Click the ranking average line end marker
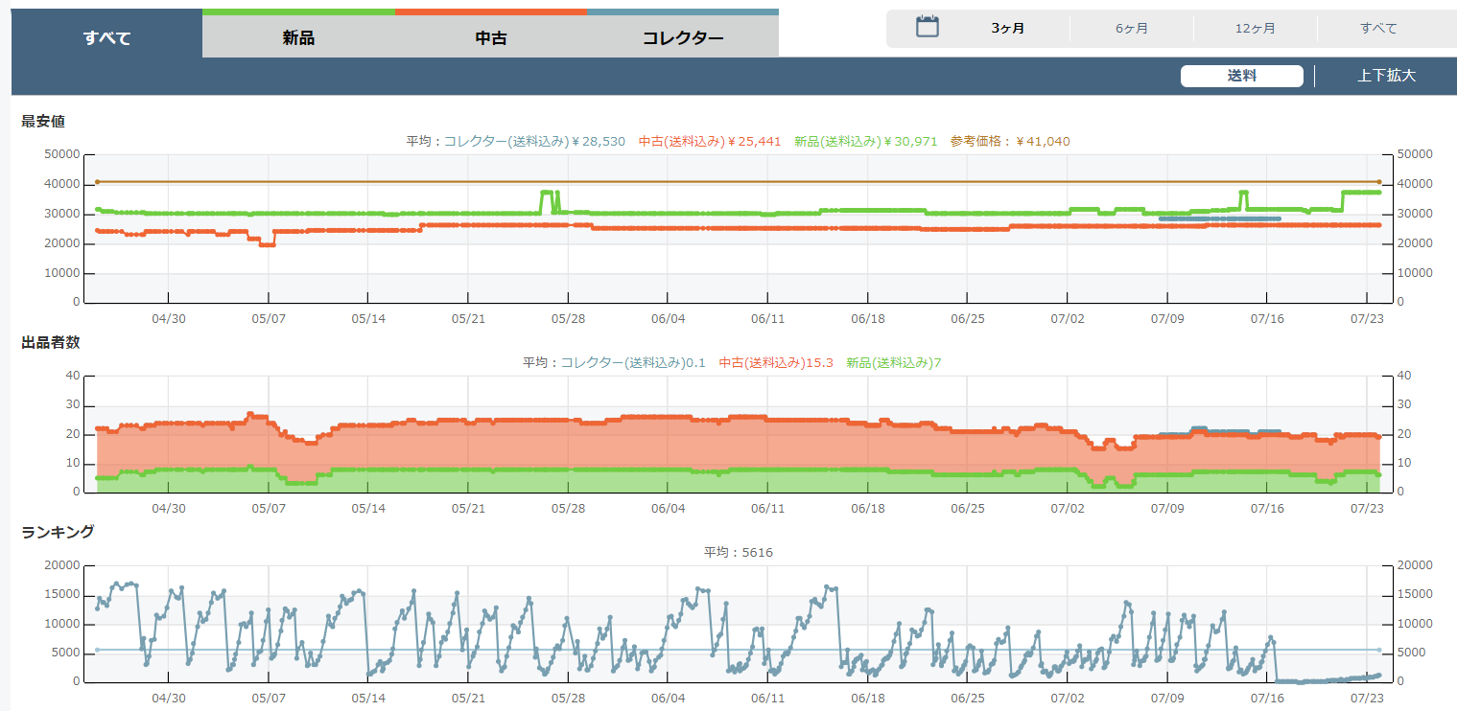This screenshot has width=1457, height=711. click(1379, 650)
